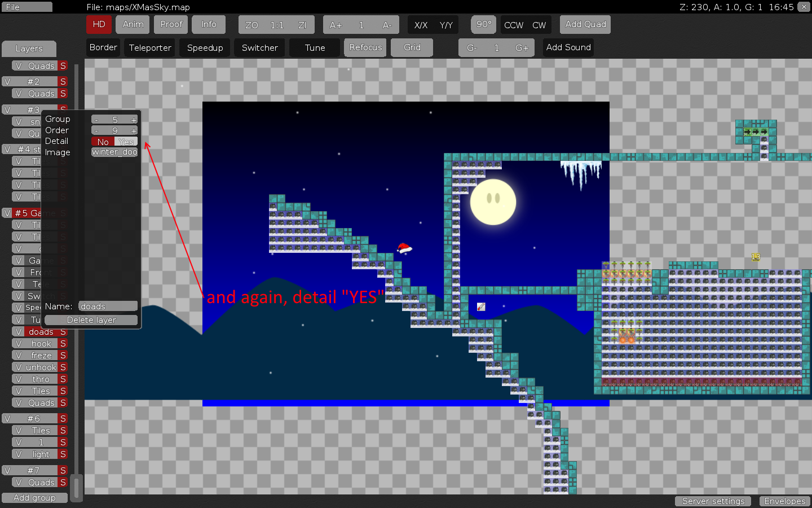Enable animation preview with the Anim icon

pos(132,24)
